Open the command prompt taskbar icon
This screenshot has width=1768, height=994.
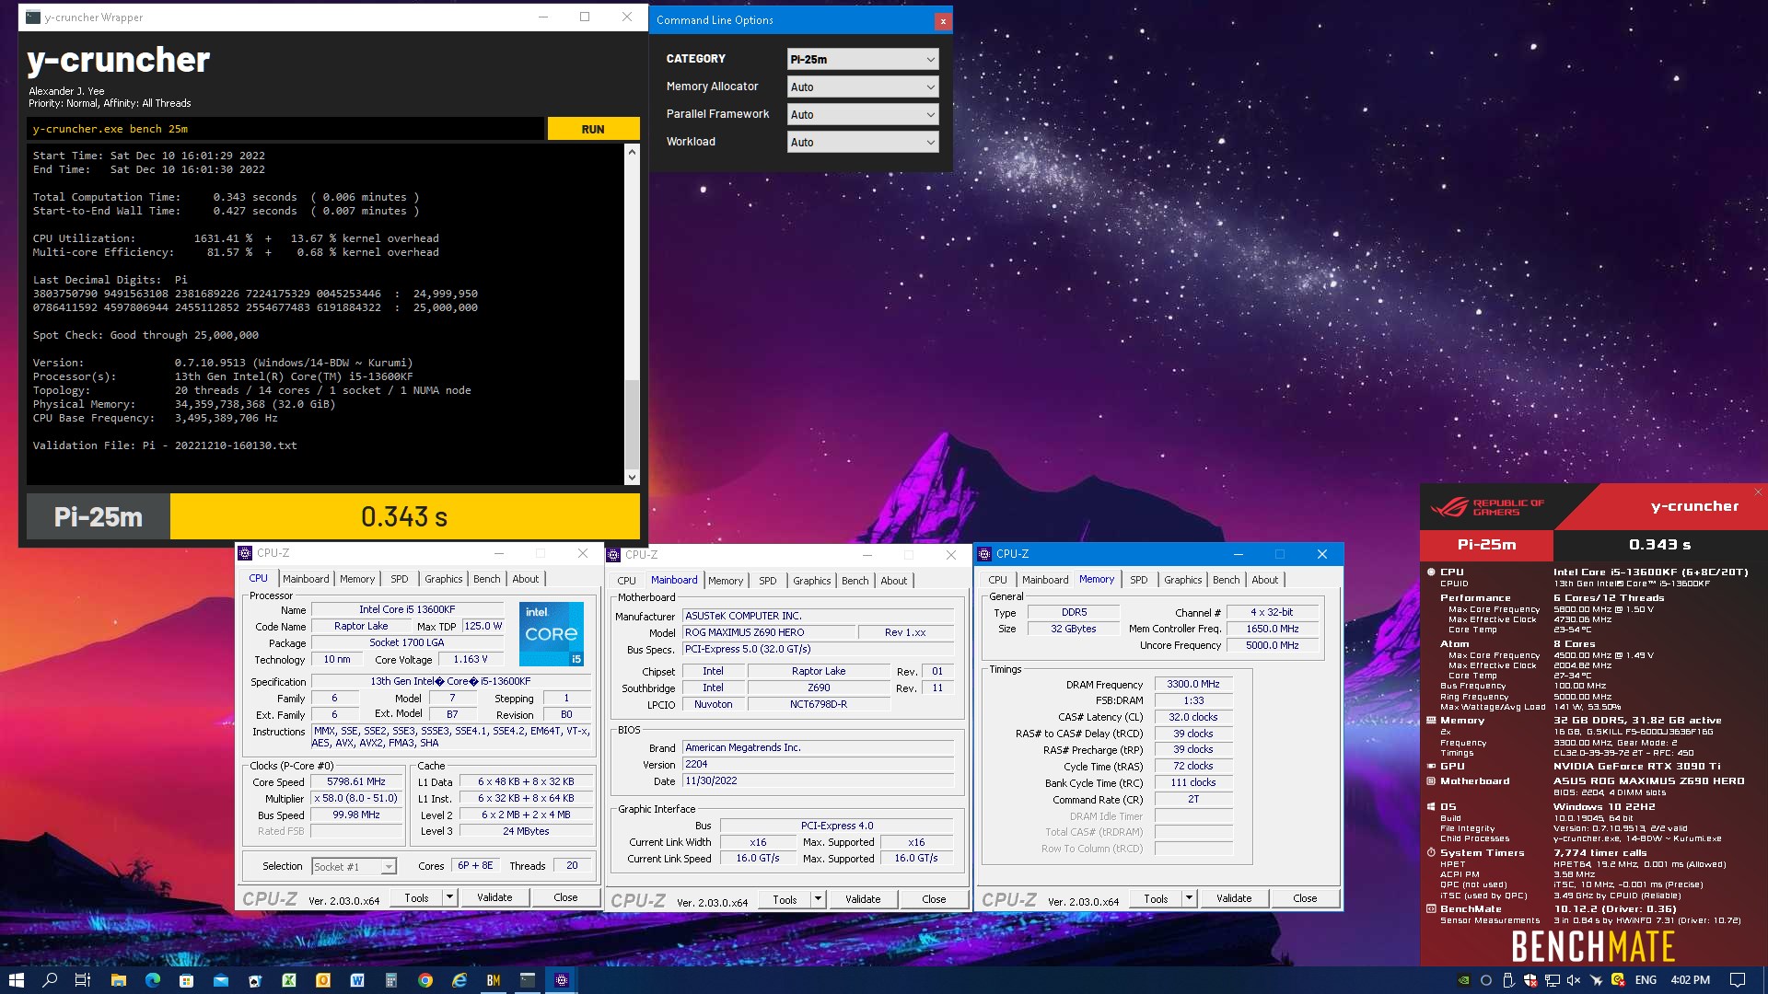pos(528,980)
